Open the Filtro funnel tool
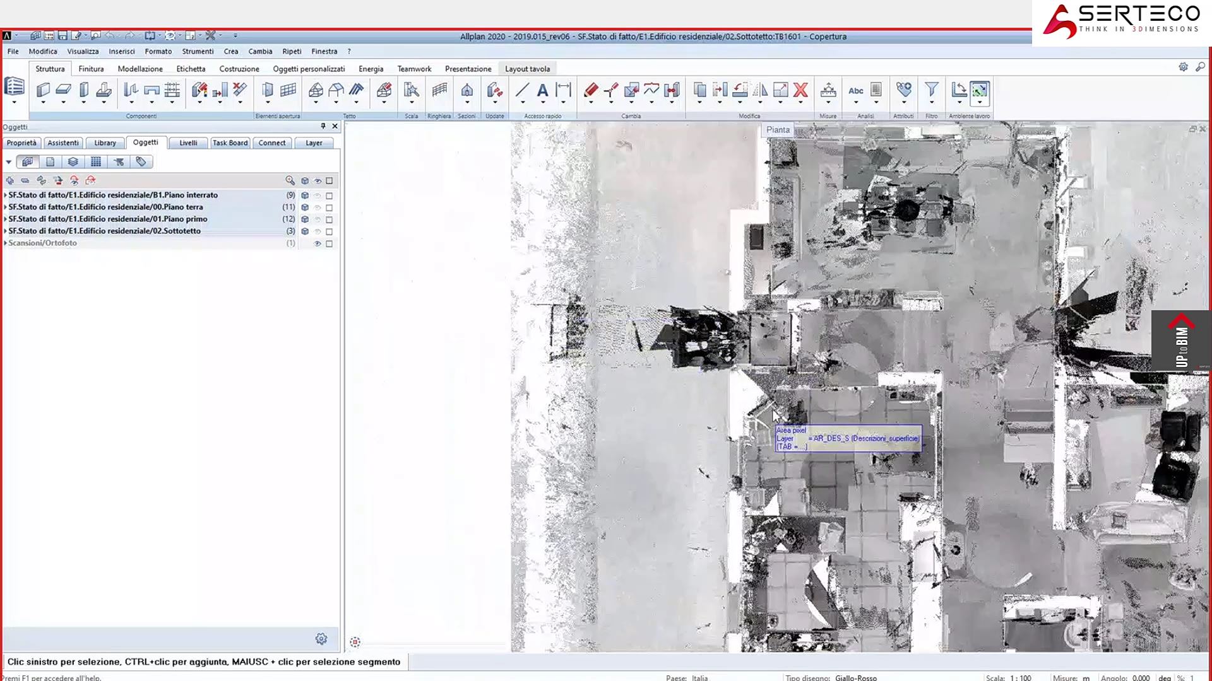 click(931, 90)
